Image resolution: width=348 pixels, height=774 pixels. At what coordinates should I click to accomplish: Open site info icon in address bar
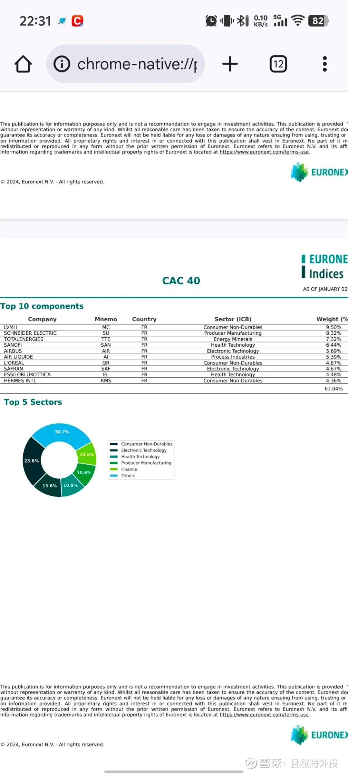pos(62,64)
